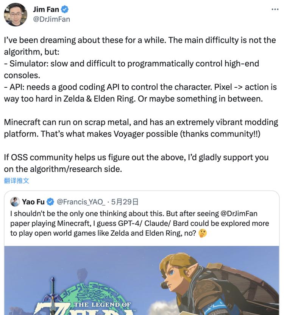Image resolution: width=284 pixels, height=315 pixels.
Task: Open the @Francis_YAO_ handle
Action: pos(81,202)
